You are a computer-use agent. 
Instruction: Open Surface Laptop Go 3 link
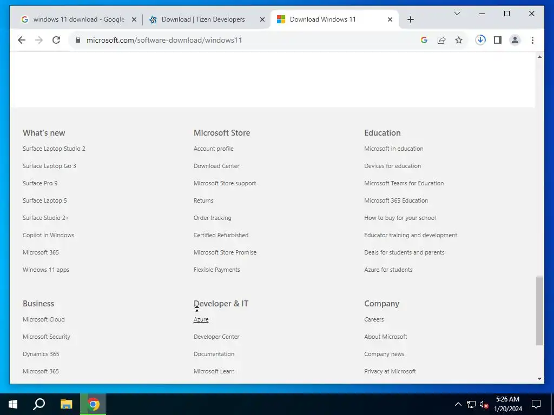coord(49,166)
